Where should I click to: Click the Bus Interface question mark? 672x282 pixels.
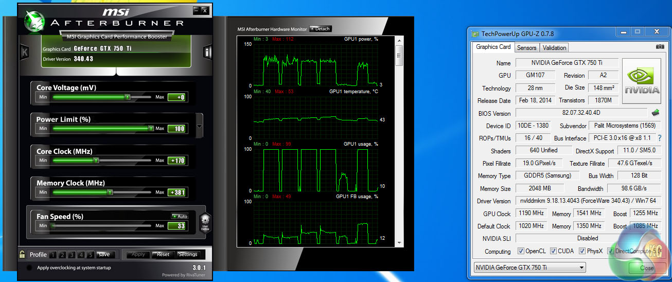(660, 138)
